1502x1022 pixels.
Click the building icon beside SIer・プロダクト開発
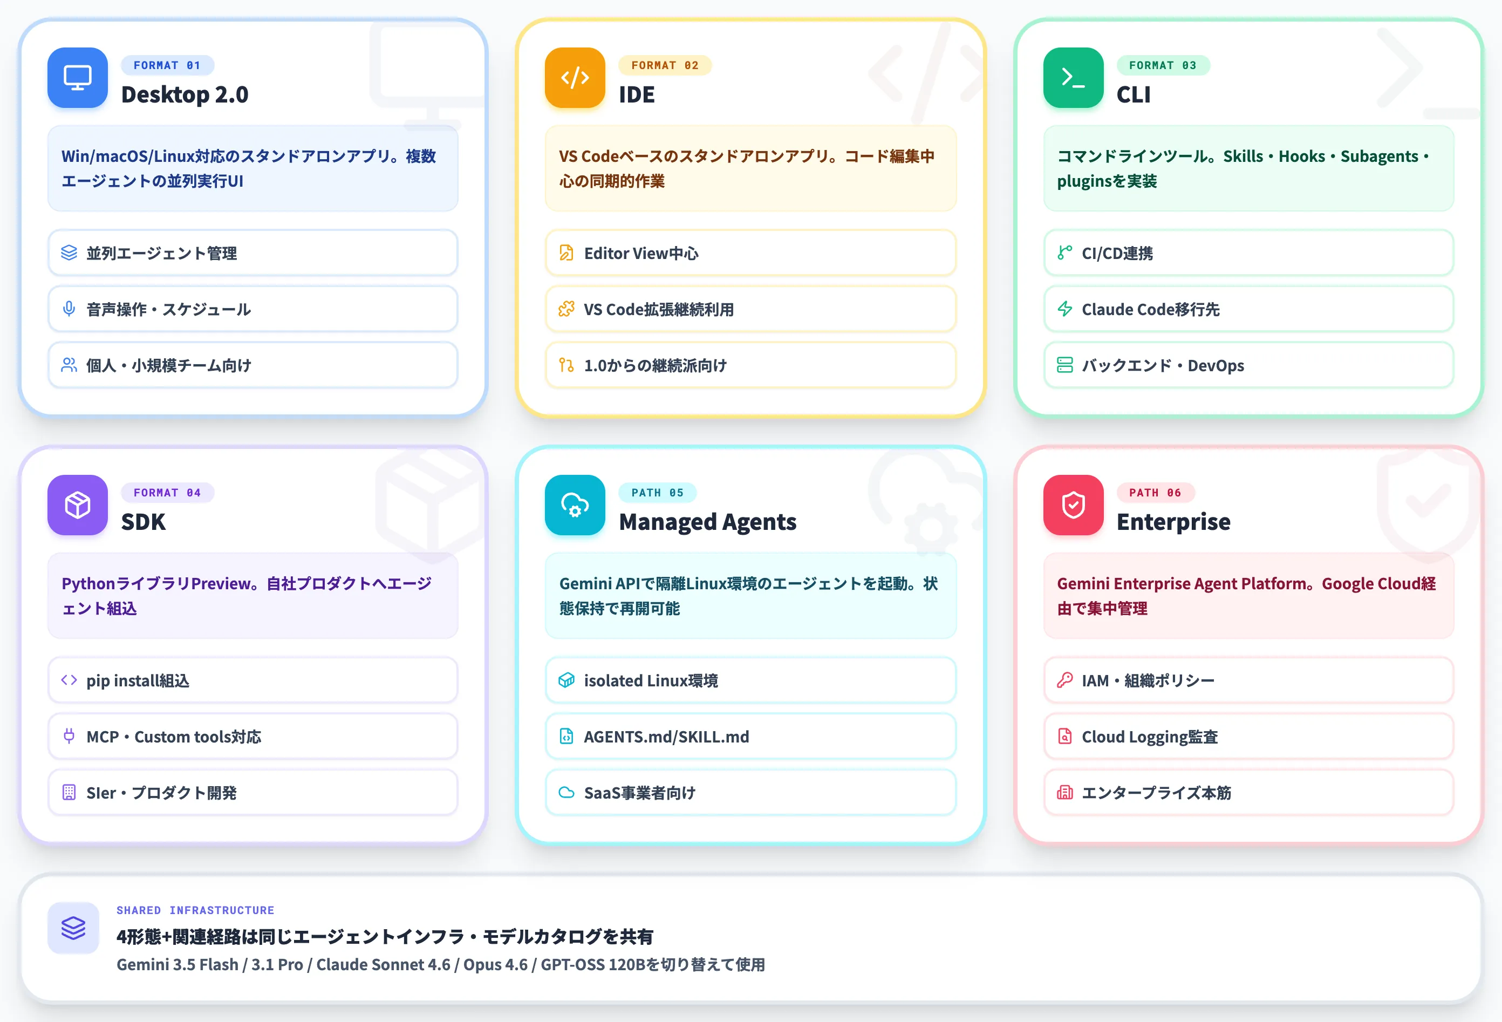pyautogui.click(x=69, y=792)
